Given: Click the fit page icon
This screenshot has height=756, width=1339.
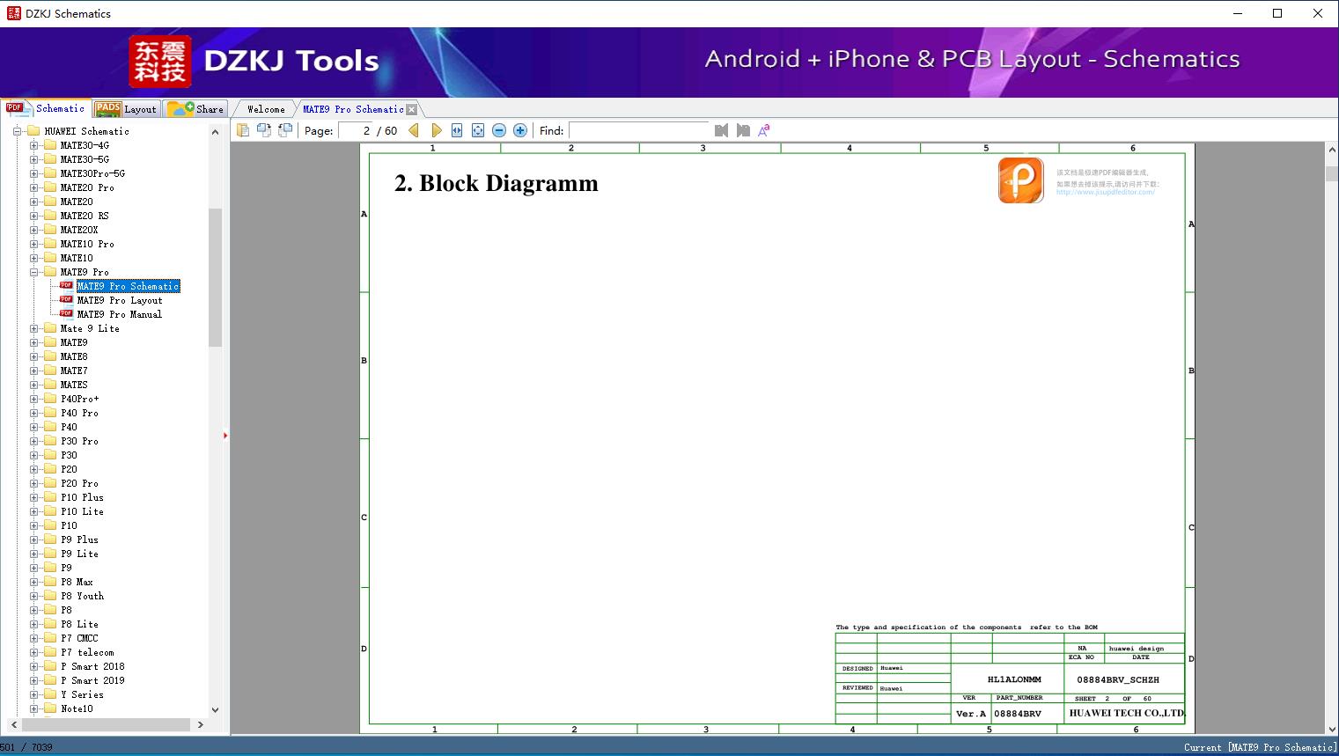Looking at the screenshot, I should click(x=478, y=130).
